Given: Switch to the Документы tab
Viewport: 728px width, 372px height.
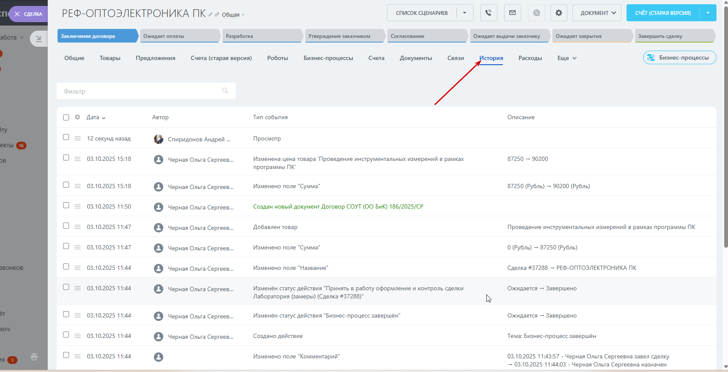Looking at the screenshot, I should coord(416,58).
